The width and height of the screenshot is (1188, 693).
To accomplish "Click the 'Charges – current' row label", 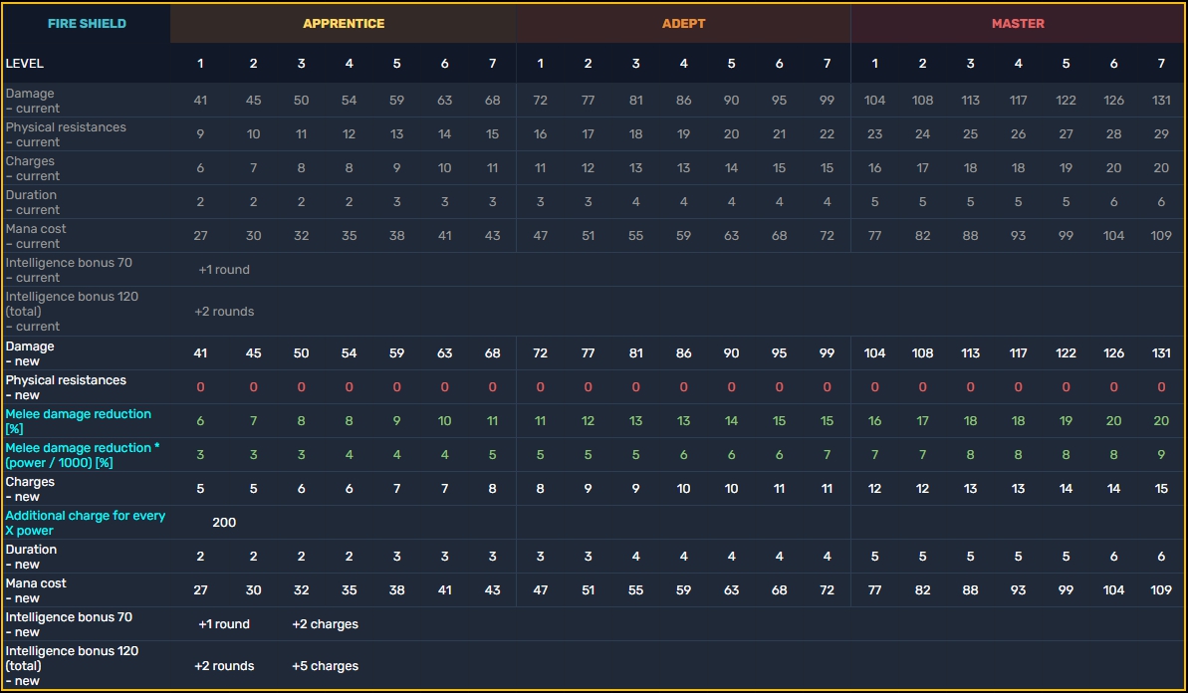I will [32, 168].
